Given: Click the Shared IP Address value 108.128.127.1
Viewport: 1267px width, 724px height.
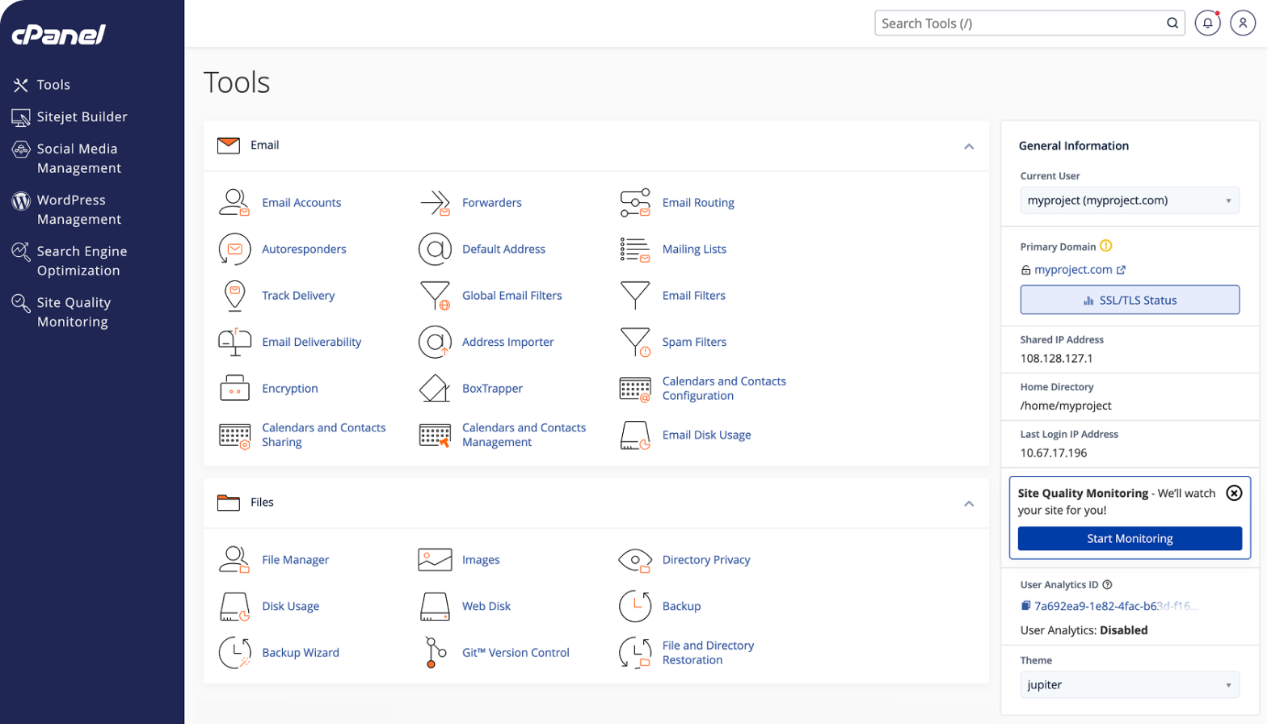Looking at the screenshot, I should click(x=1056, y=359).
